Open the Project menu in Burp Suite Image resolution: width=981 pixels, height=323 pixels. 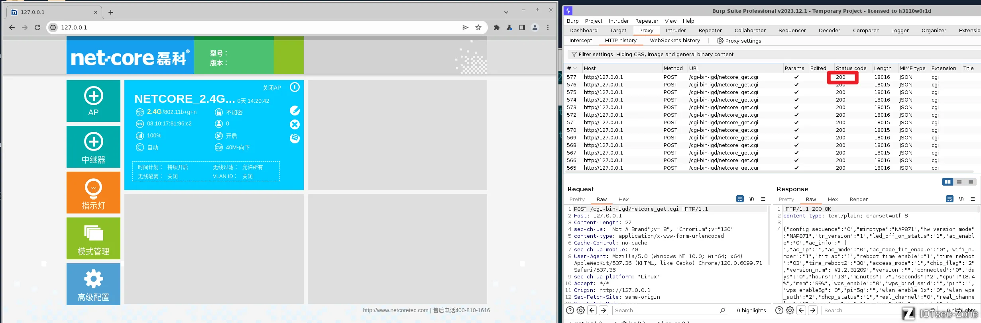(x=594, y=21)
